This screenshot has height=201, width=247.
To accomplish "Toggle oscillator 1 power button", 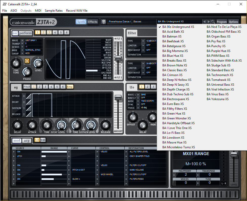I will pos(27,61).
